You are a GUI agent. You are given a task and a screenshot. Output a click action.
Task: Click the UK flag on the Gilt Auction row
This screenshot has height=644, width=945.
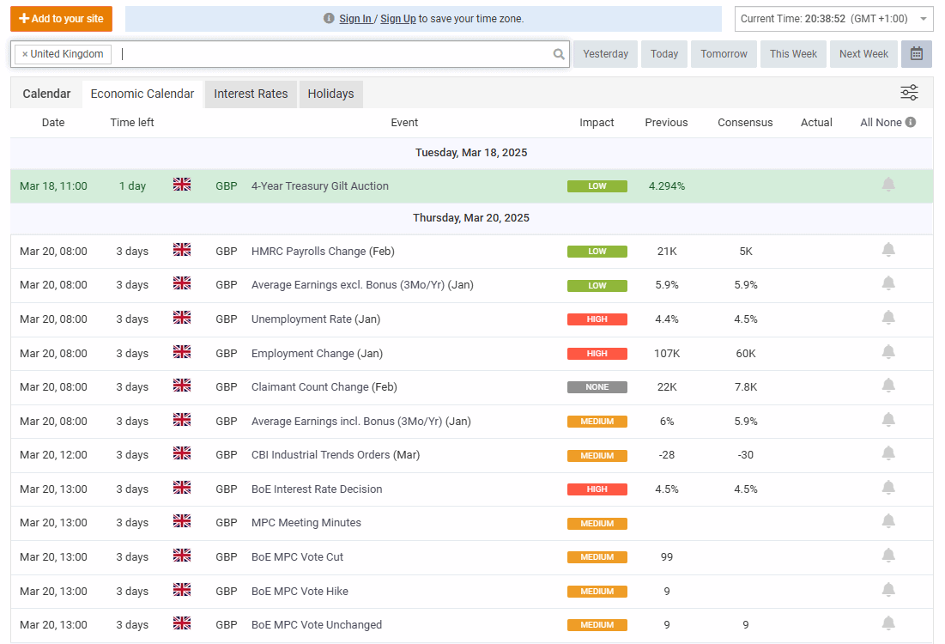181,184
